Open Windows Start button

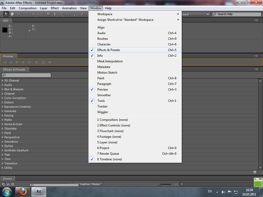point(7,192)
